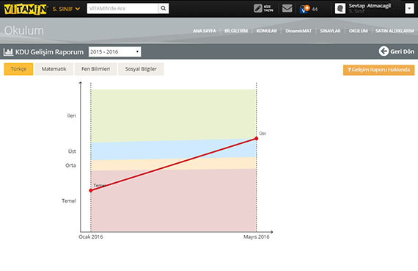Click the VITAMIN logo
Viewport: 418px width, 271px height.
pyautogui.click(x=26, y=9)
